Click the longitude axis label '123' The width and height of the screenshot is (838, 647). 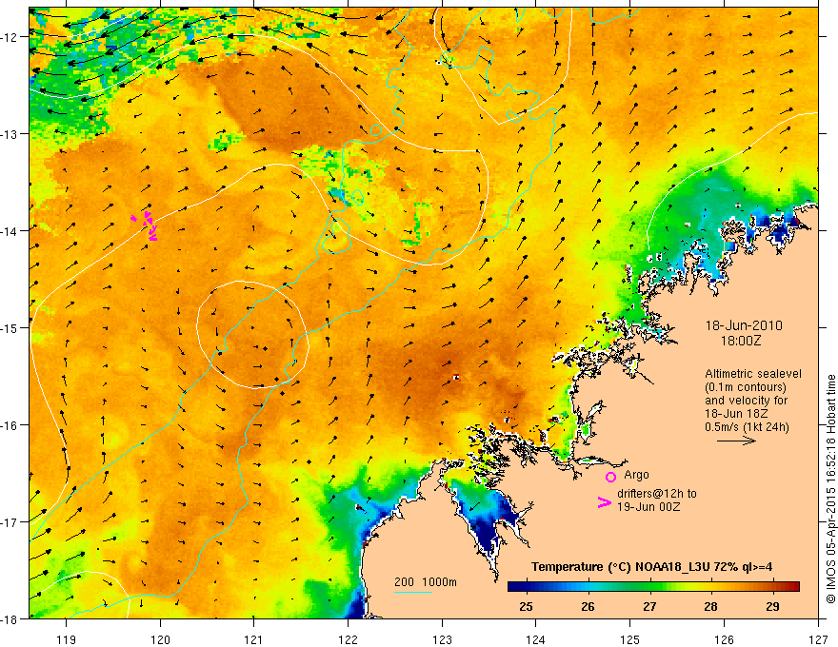[x=442, y=639]
